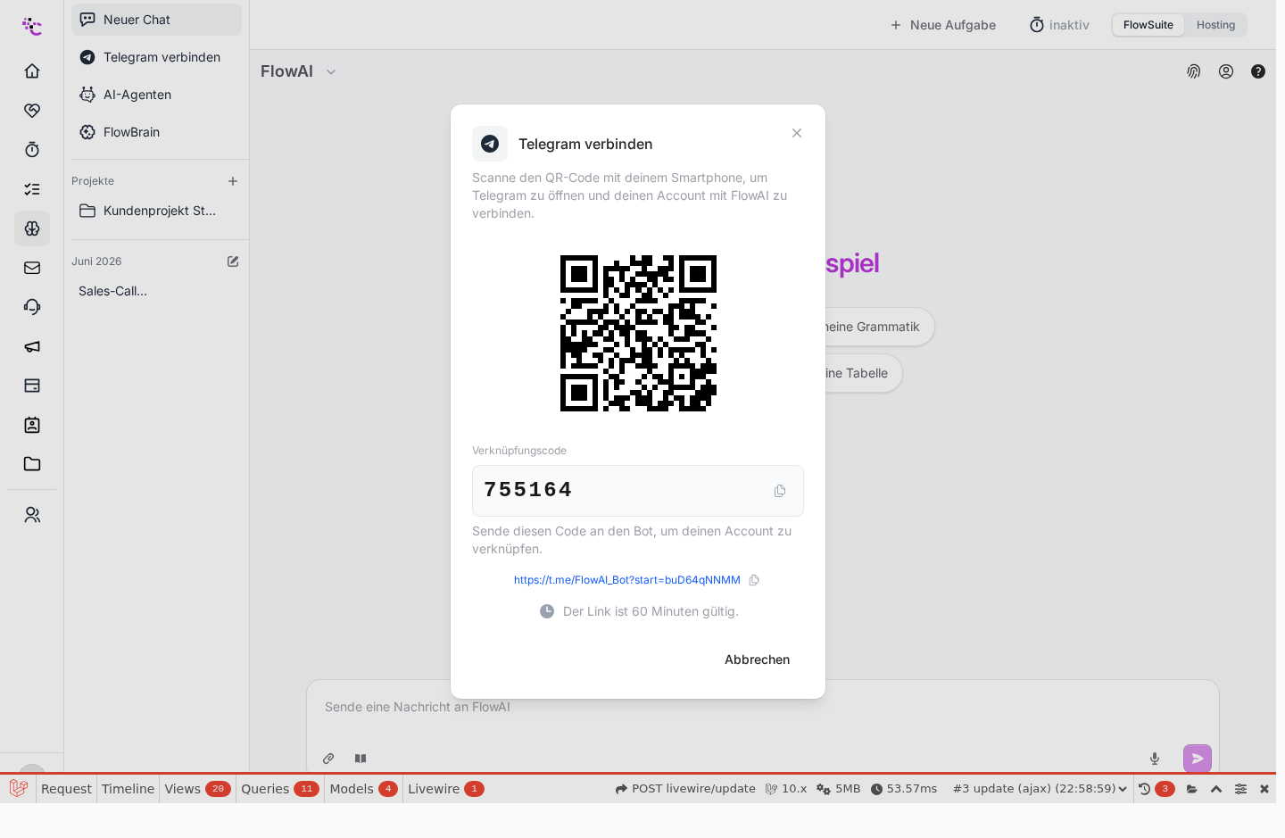Open the help question mark icon
1285x838 pixels.
[x=1258, y=71]
